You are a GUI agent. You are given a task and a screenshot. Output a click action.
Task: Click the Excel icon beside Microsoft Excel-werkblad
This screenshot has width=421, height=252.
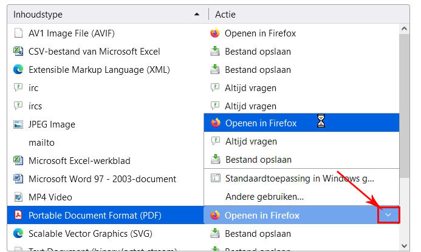click(18, 161)
